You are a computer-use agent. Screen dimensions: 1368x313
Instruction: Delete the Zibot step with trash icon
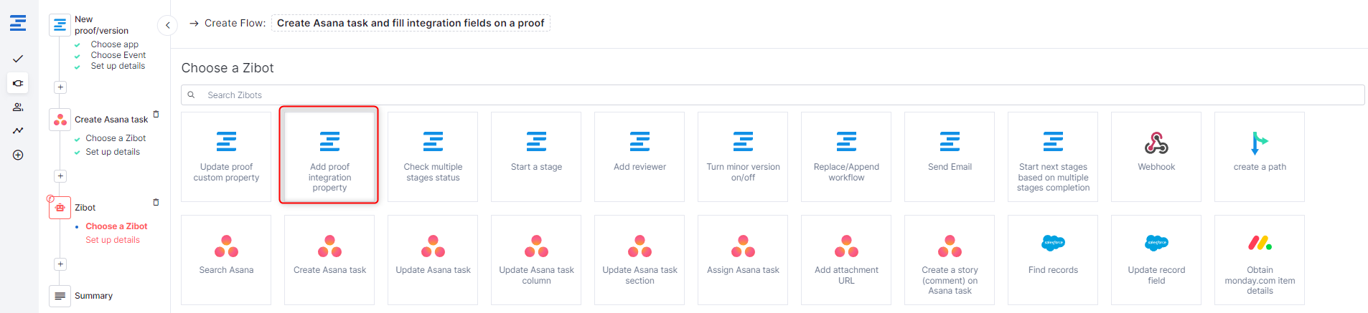[156, 203]
